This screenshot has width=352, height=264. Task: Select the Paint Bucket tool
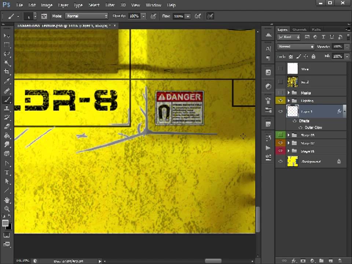[x=7, y=136]
